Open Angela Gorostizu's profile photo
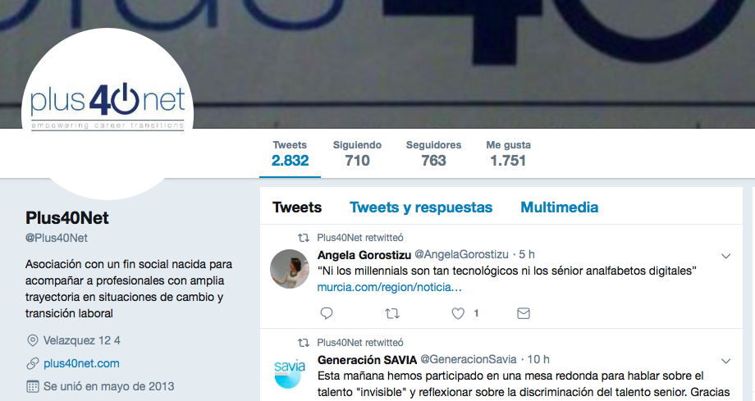 click(290, 269)
